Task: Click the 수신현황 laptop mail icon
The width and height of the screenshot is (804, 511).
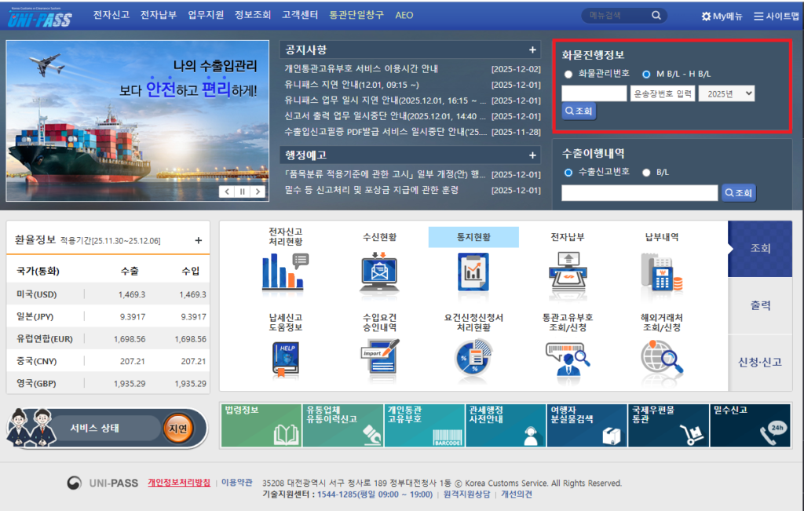Action: [x=379, y=271]
